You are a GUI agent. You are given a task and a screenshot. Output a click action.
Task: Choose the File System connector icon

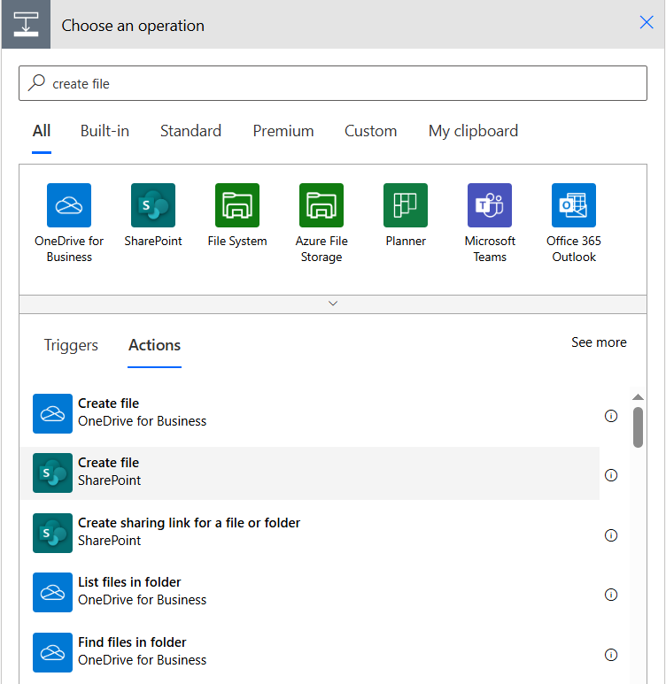point(237,205)
